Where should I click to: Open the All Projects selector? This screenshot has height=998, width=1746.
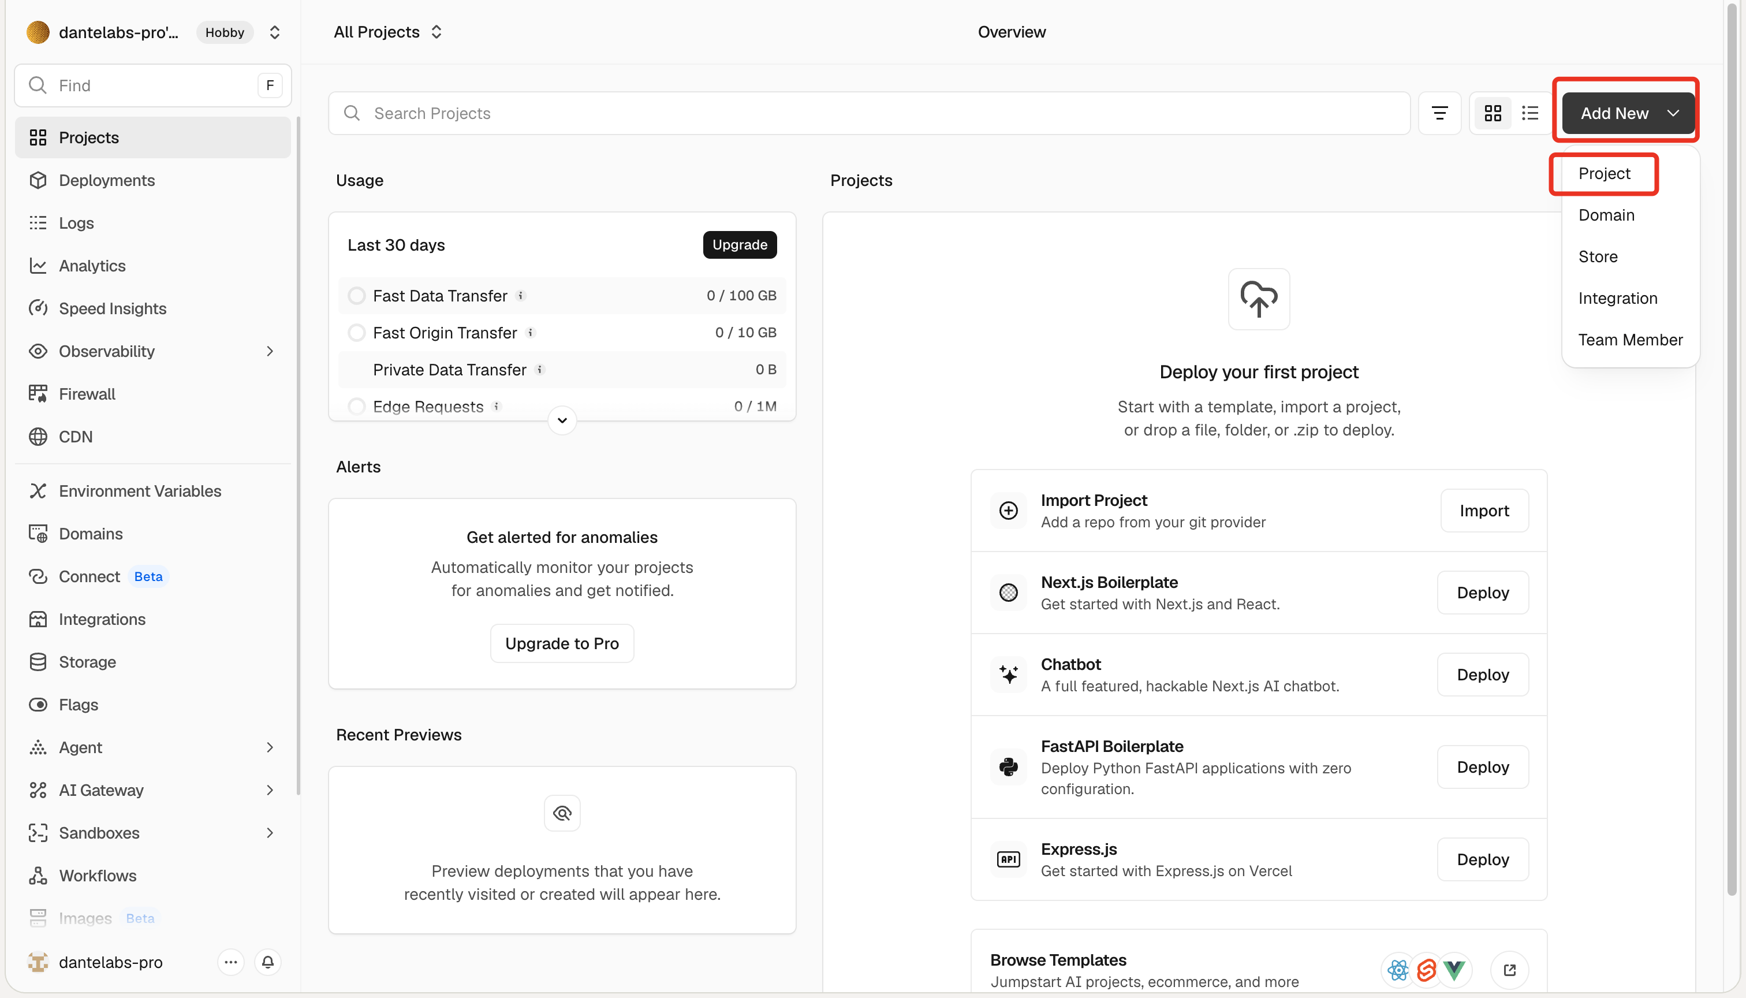(x=388, y=32)
